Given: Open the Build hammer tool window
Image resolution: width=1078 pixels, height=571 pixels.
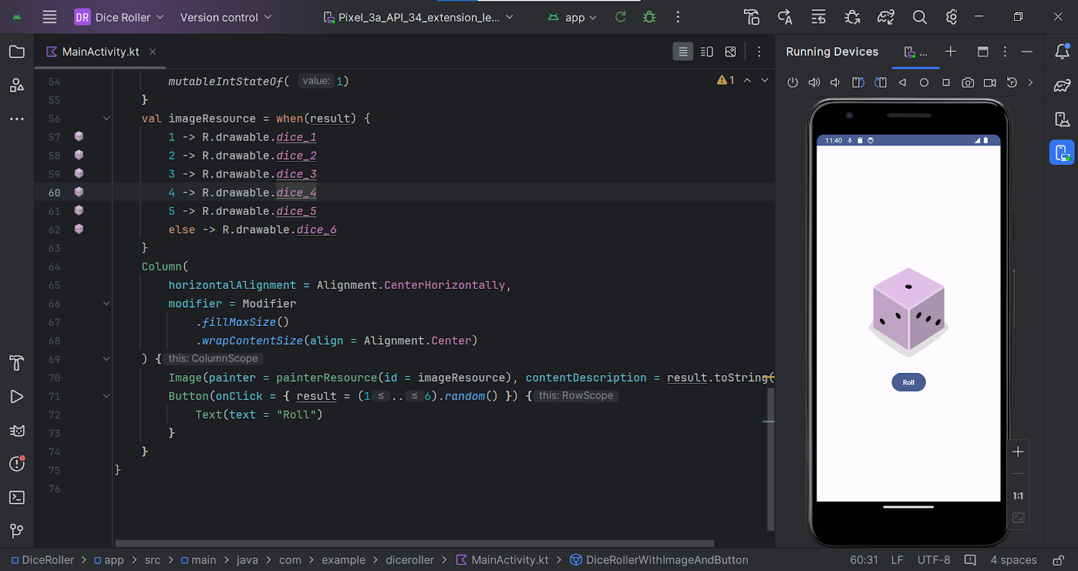Looking at the screenshot, I should (17, 363).
